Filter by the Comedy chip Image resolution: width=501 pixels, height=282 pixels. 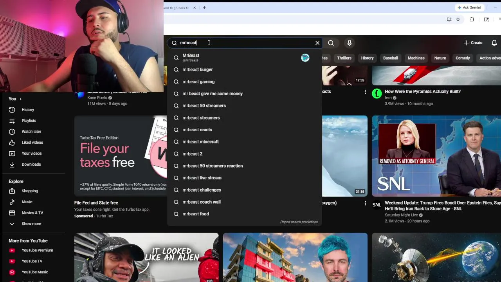463,58
